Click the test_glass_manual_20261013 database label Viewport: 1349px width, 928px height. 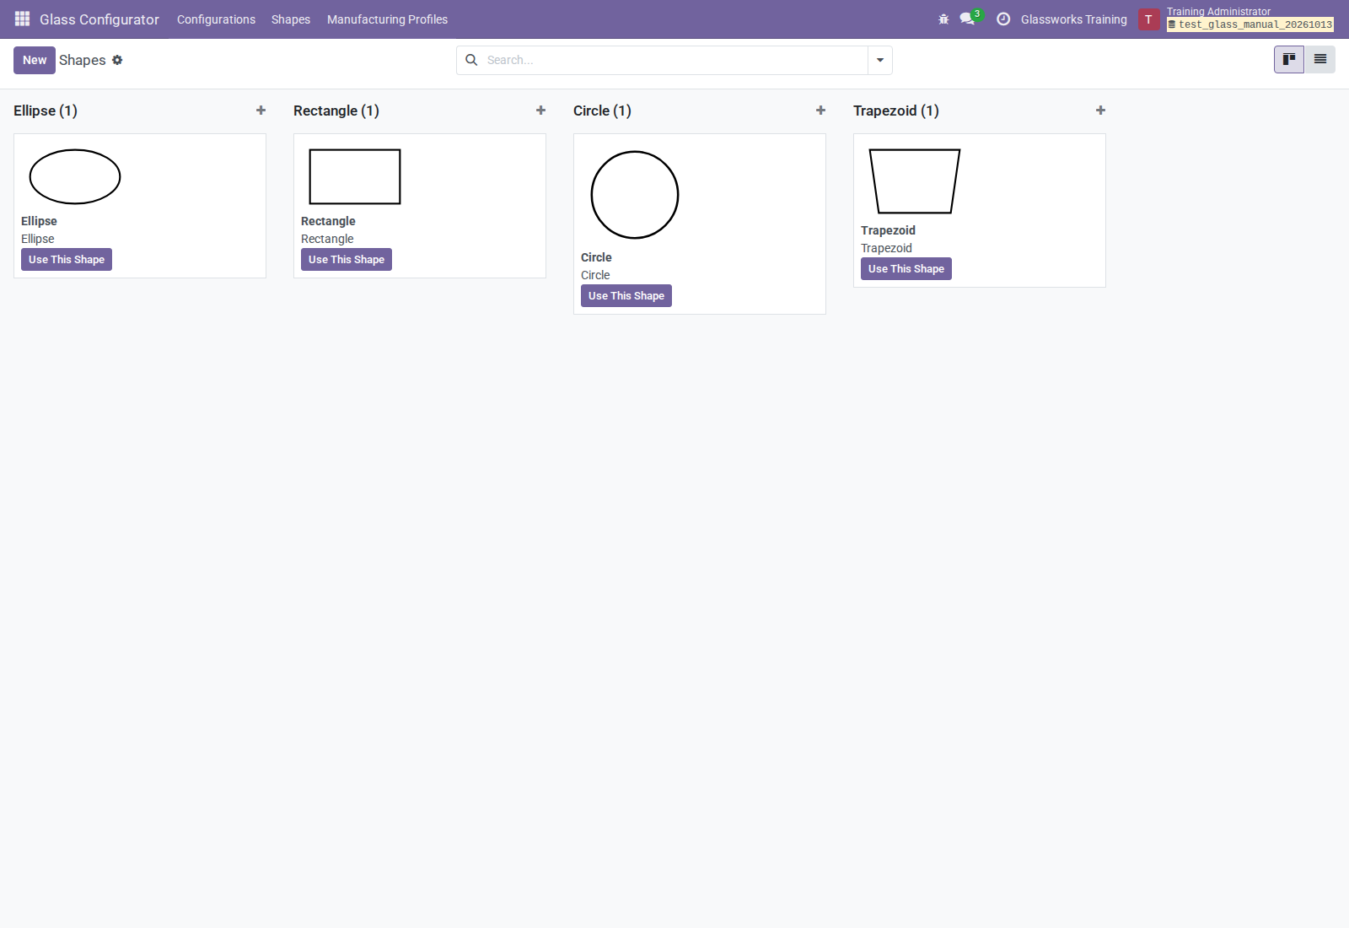(1250, 24)
